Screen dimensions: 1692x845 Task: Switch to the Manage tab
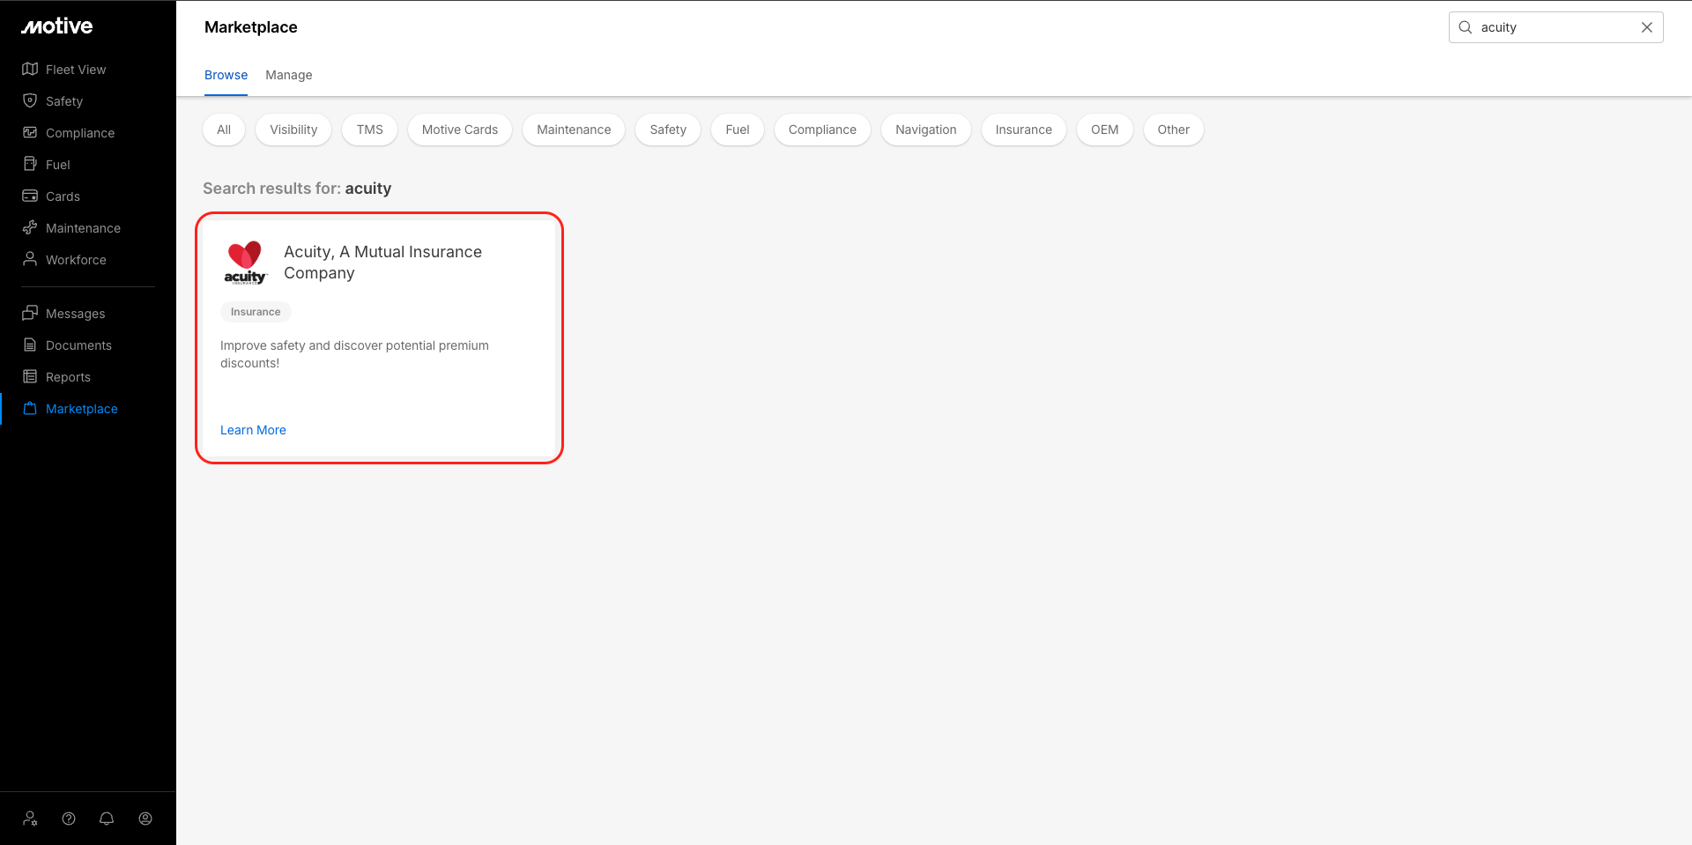[x=289, y=75]
